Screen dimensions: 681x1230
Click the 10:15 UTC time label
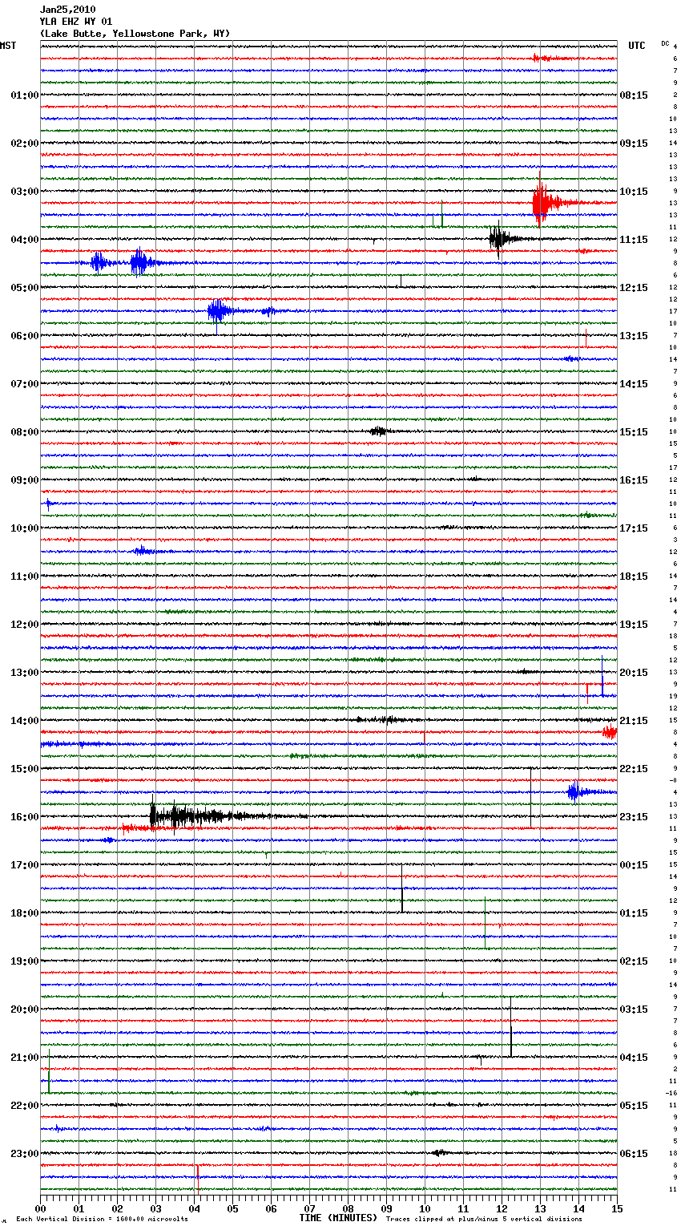click(x=634, y=192)
